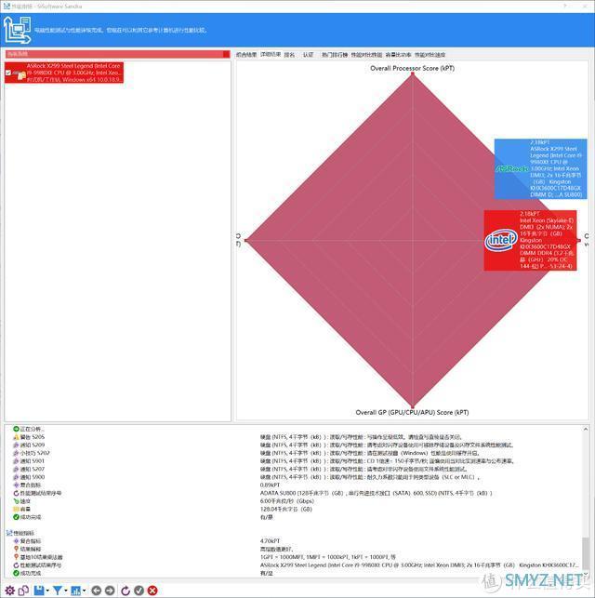Click the blue funnel filter icon
595x598 pixels.
(x=57, y=591)
